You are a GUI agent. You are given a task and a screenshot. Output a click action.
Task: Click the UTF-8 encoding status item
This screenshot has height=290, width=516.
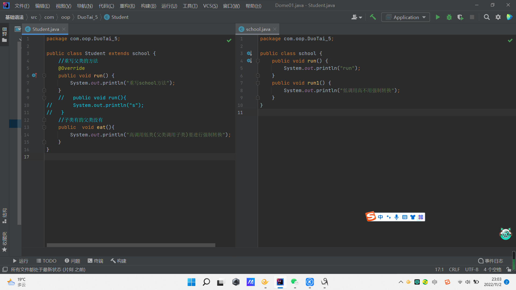pyautogui.click(x=472, y=269)
